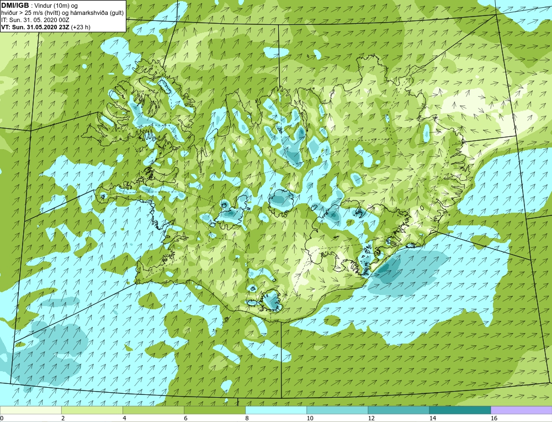
Task: Click the legend scale label 4
Action: click(124, 418)
